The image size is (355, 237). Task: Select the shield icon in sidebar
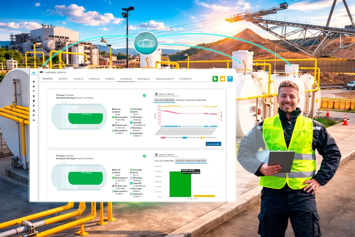point(34,115)
